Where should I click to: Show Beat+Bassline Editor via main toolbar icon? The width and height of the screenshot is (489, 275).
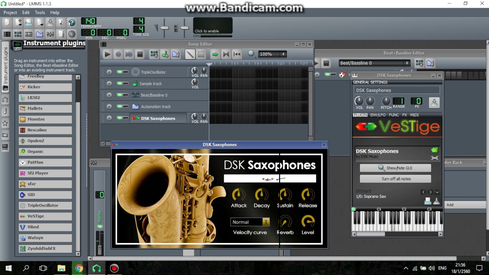pos(18,34)
